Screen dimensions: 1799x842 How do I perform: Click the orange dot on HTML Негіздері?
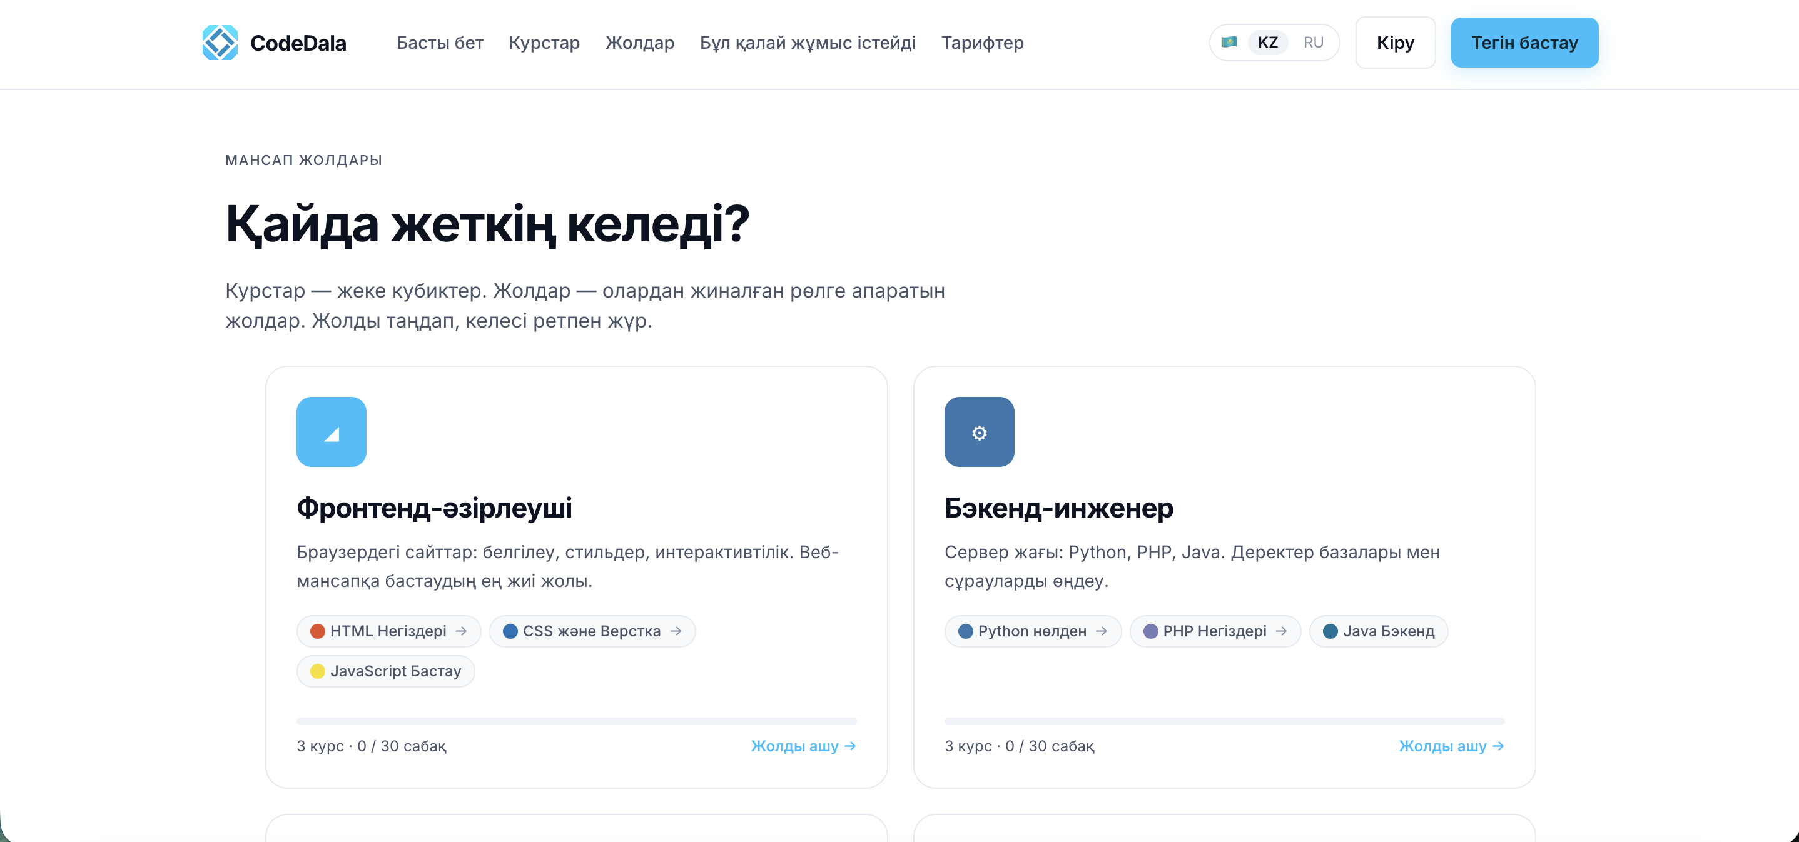pyautogui.click(x=317, y=631)
